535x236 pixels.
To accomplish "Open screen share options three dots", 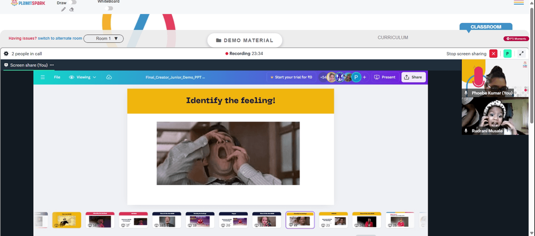I will (x=52, y=65).
